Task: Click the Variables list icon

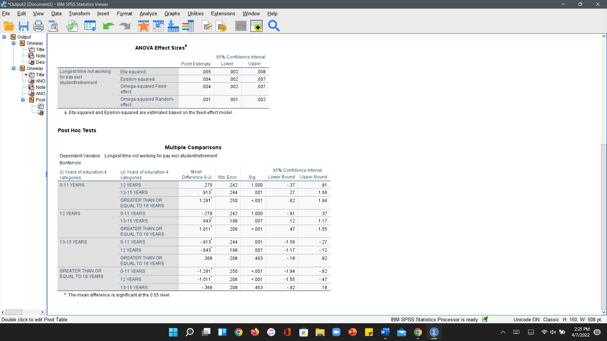Action: (188, 26)
